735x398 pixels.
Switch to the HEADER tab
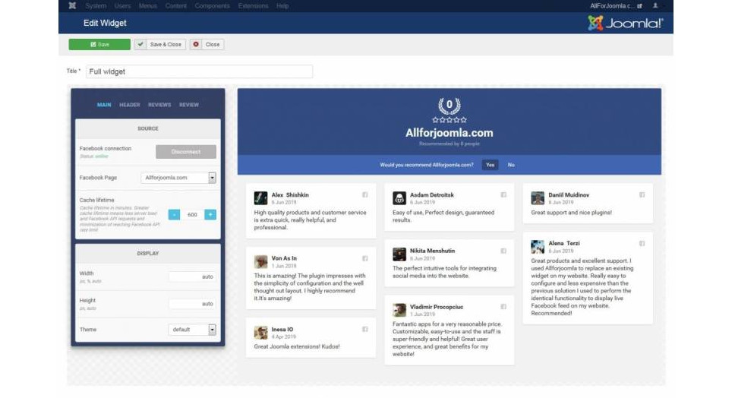(x=129, y=105)
